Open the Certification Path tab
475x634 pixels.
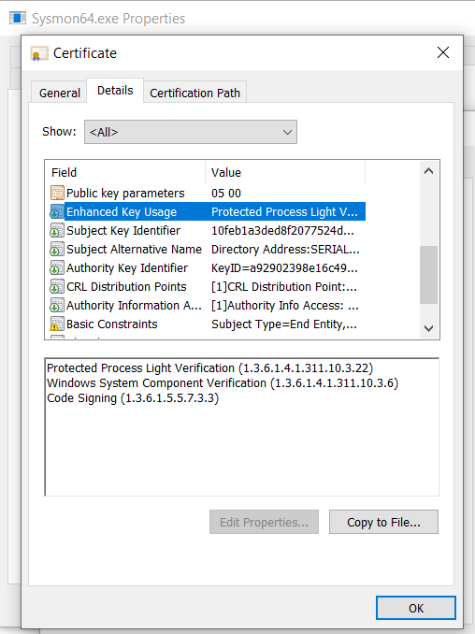click(x=194, y=93)
